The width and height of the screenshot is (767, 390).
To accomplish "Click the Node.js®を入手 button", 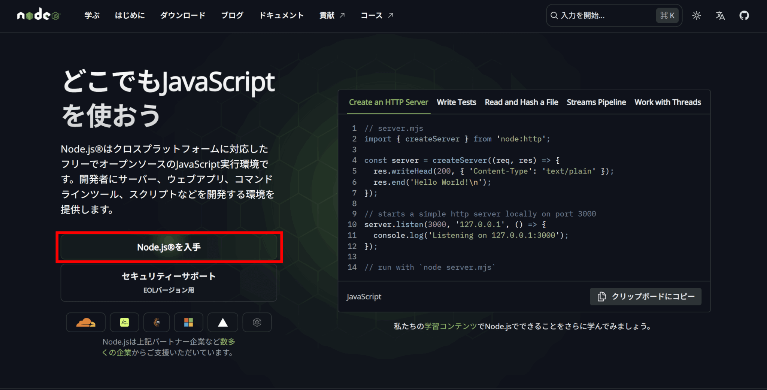I will coord(169,247).
